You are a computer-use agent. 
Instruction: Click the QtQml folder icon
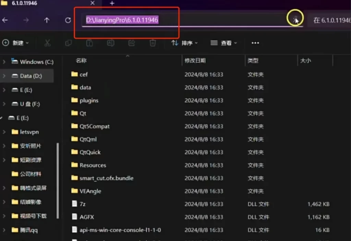(x=74, y=139)
